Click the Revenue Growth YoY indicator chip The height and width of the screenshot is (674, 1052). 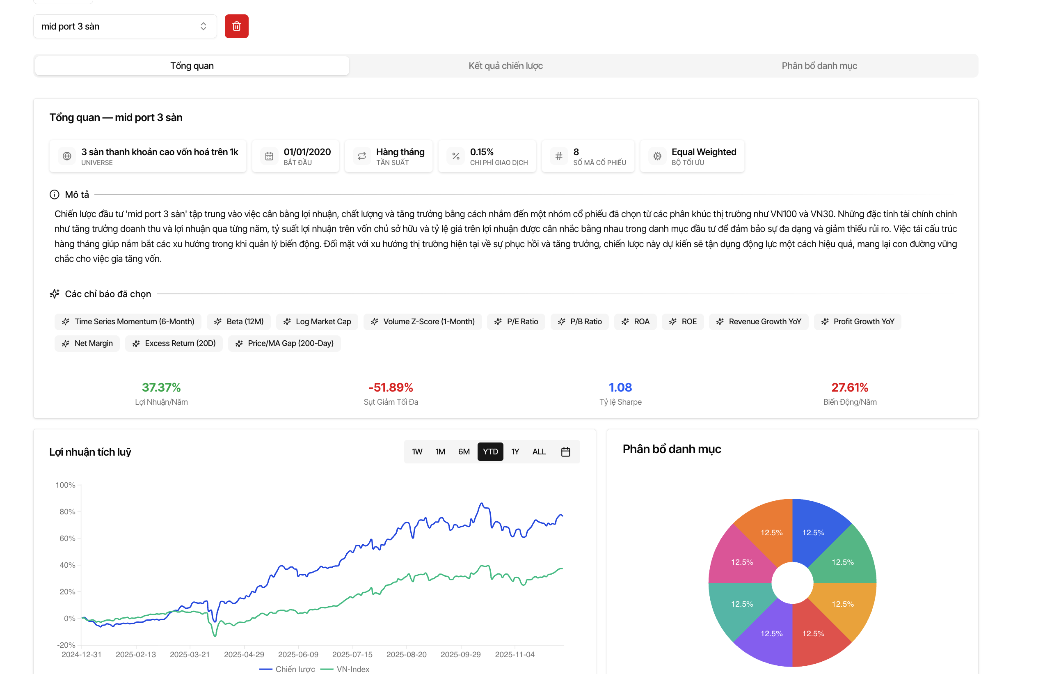(x=758, y=322)
